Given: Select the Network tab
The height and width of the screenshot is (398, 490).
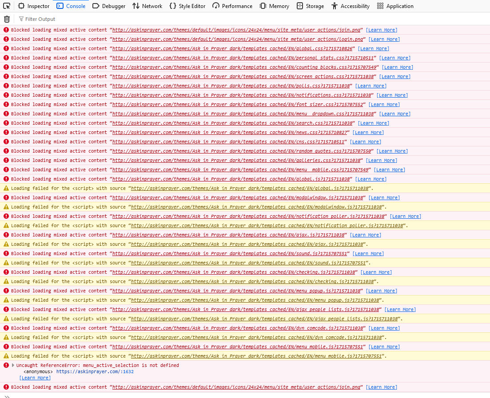Looking at the screenshot, I should pos(147,6).
